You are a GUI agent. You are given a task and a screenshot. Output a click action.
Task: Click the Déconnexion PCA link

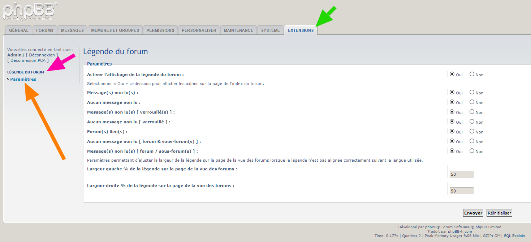[28, 60]
